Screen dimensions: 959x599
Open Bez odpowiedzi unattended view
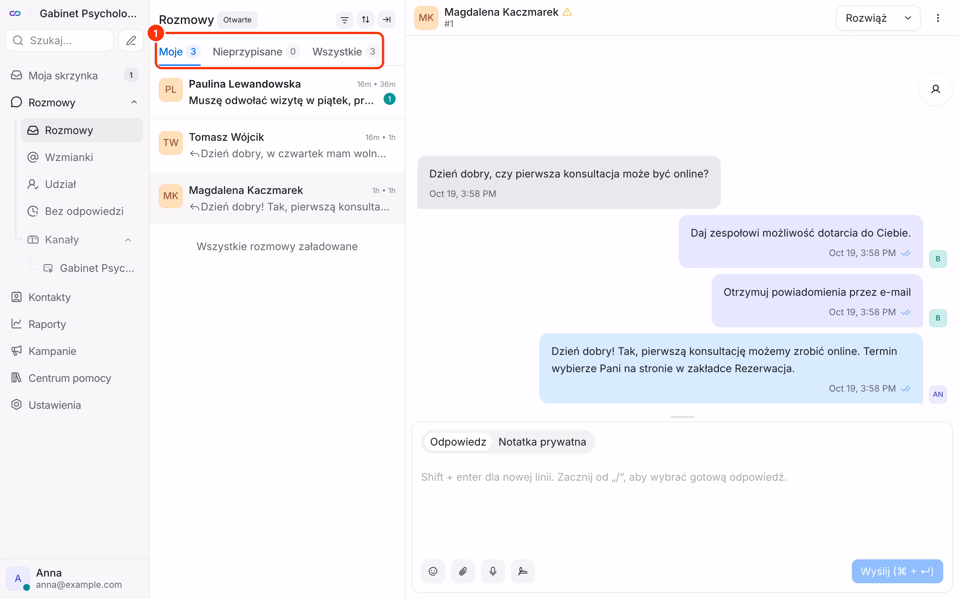pos(82,211)
